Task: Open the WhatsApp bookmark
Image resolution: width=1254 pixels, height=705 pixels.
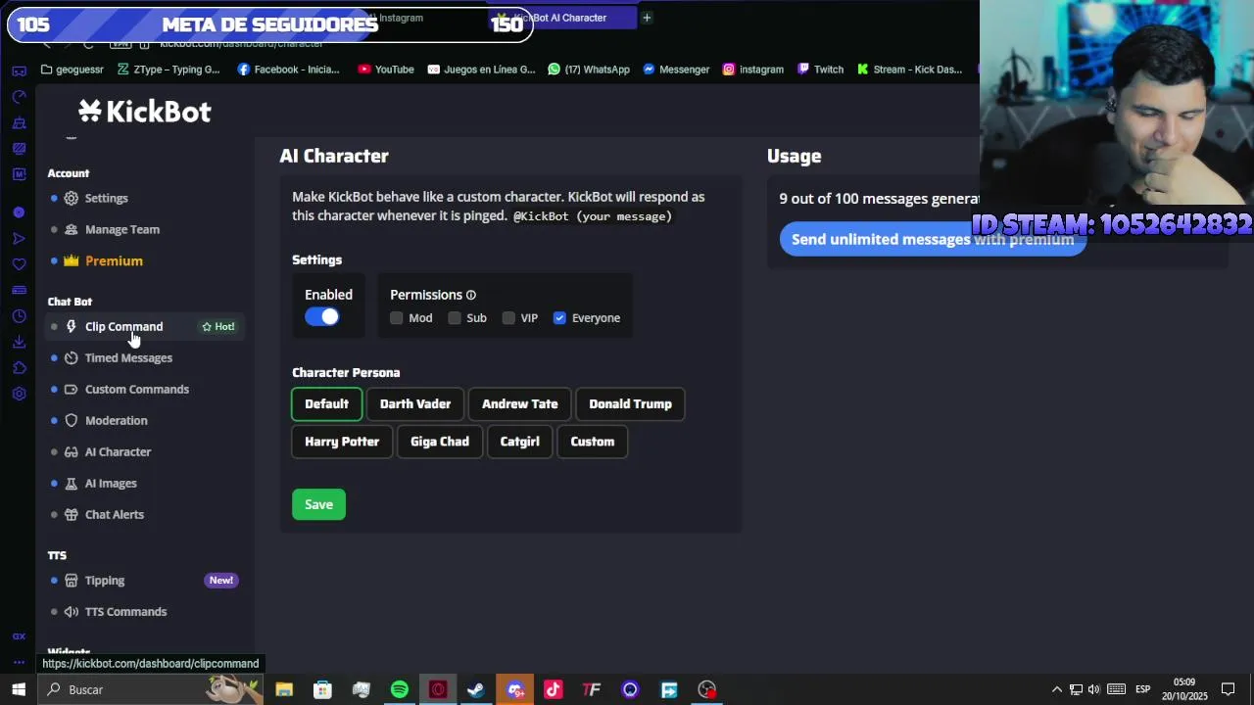Action: (589, 70)
